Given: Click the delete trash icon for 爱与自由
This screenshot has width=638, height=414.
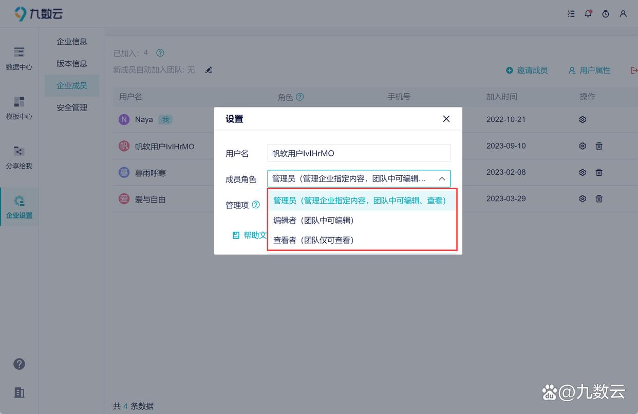Looking at the screenshot, I should [x=599, y=199].
